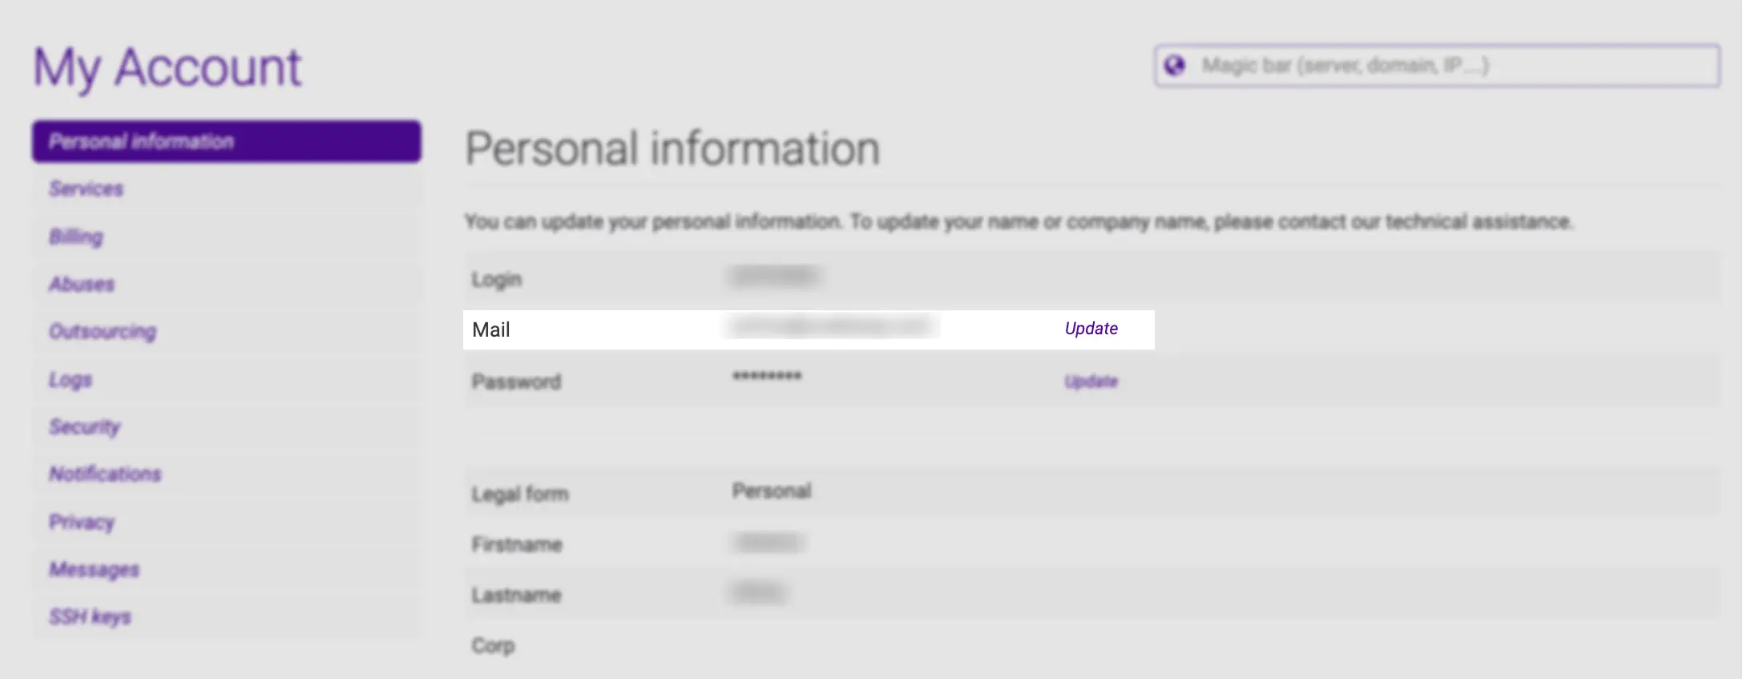Screen dimensions: 1743x679
Task: Click the Legal form value Personal
Action: pos(771,491)
